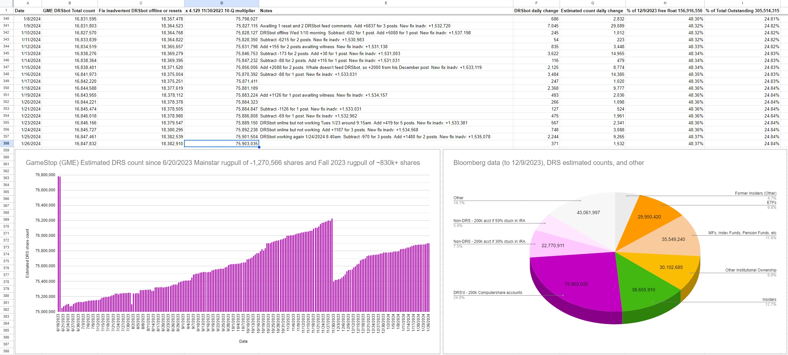
Task: Click 'Estimated count daily change' header cell
Action: click(x=592, y=11)
